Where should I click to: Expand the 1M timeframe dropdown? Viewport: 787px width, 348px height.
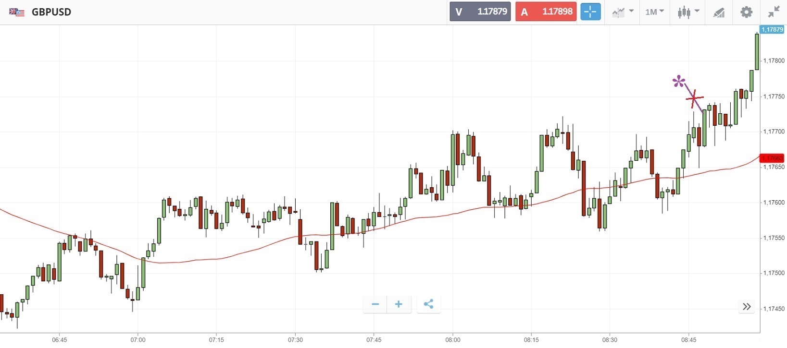point(654,12)
